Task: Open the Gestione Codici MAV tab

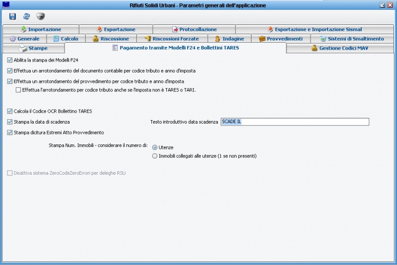Action: (340, 48)
